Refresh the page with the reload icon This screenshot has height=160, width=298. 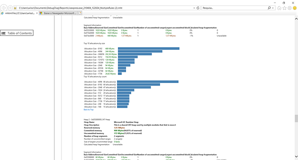pos(198,8)
